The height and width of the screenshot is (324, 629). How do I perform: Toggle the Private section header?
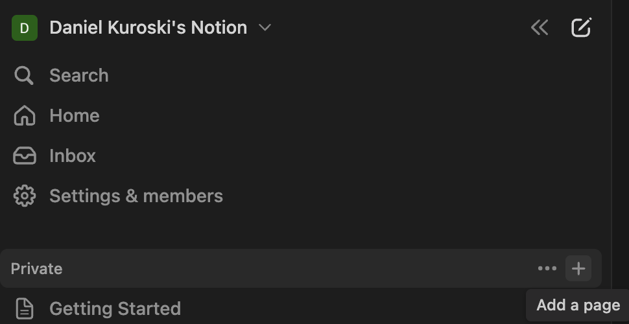click(x=37, y=269)
